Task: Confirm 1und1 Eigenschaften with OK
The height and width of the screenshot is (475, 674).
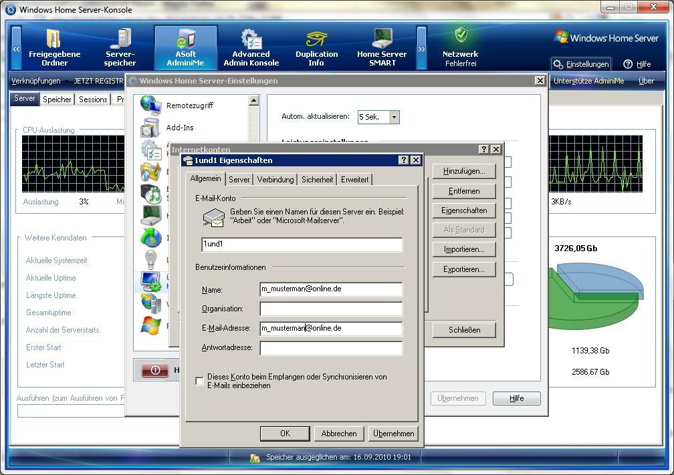Action: pyautogui.click(x=285, y=434)
